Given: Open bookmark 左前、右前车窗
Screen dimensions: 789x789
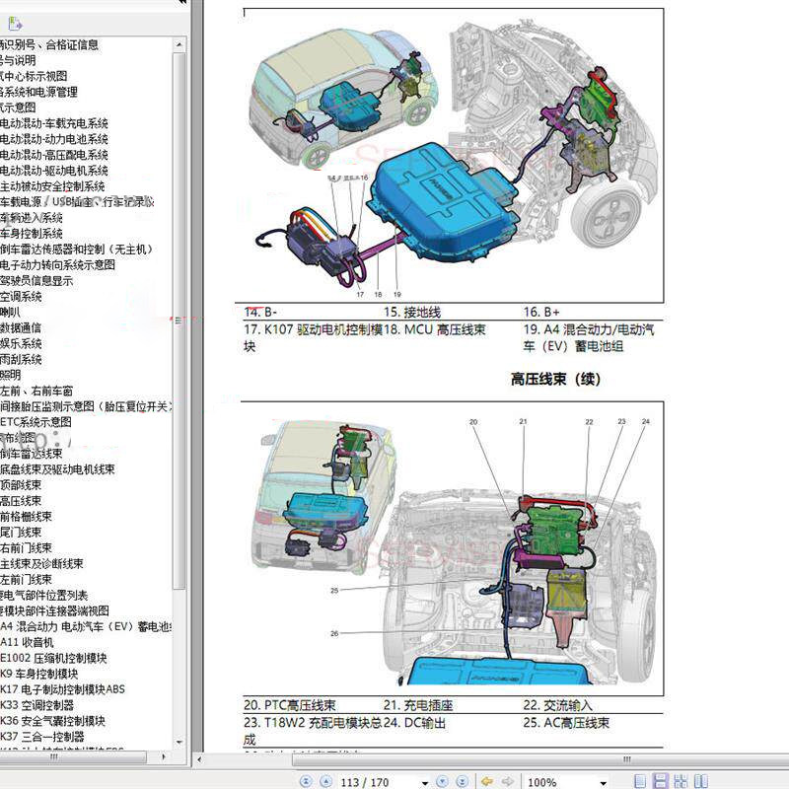Looking at the screenshot, I should tap(36, 391).
